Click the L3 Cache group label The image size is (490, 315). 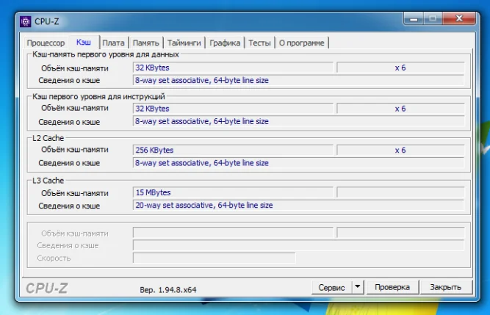point(48,181)
